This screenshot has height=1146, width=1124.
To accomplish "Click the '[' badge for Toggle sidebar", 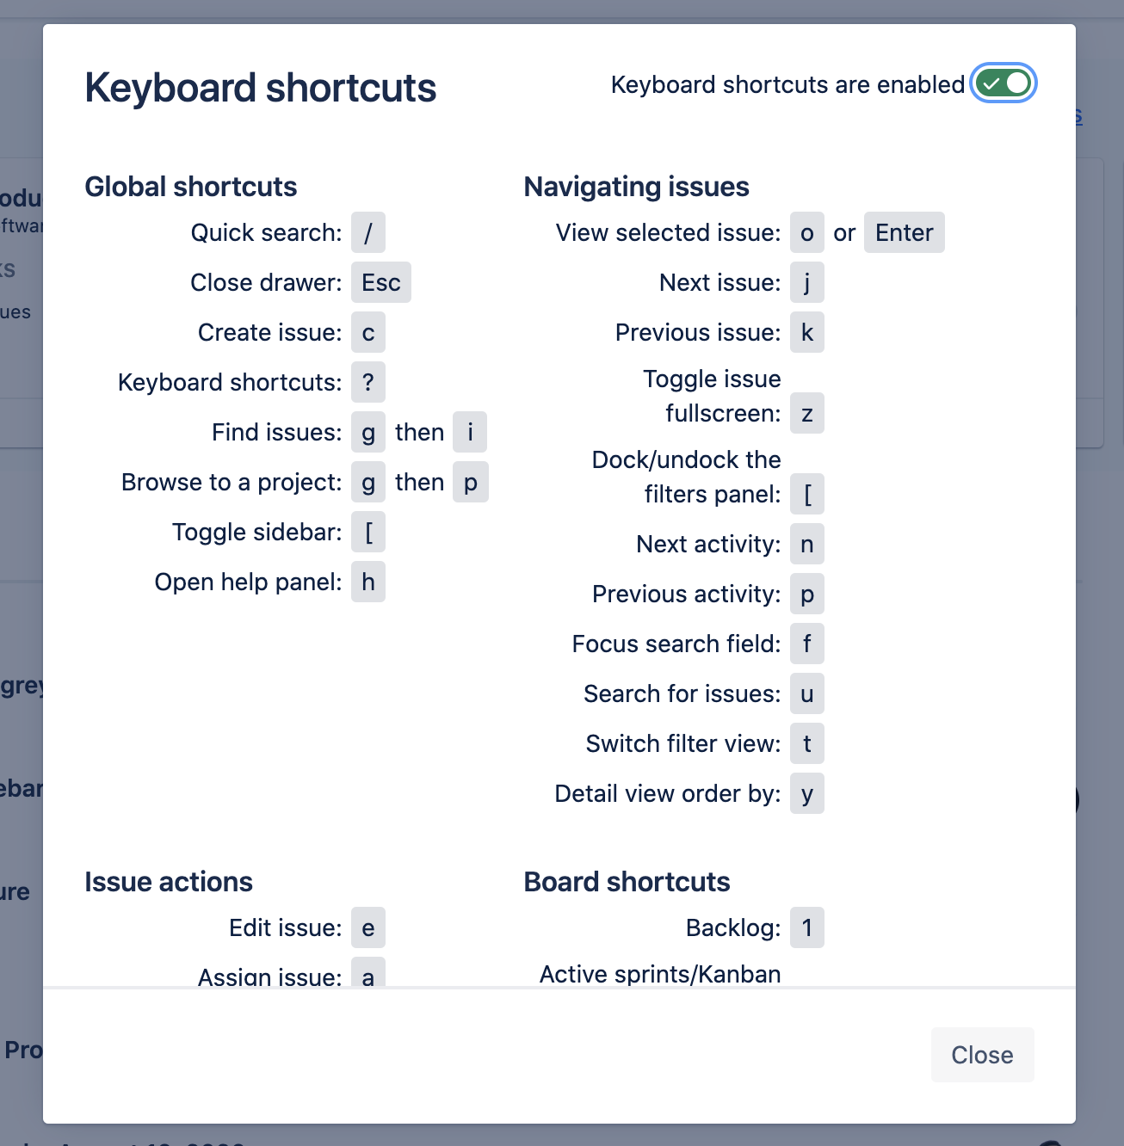I will pos(367,532).
